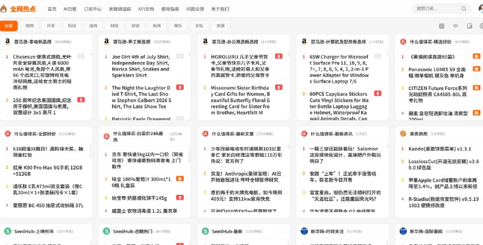Click the 新华网-时政关注 globe icon

[304, 231]
